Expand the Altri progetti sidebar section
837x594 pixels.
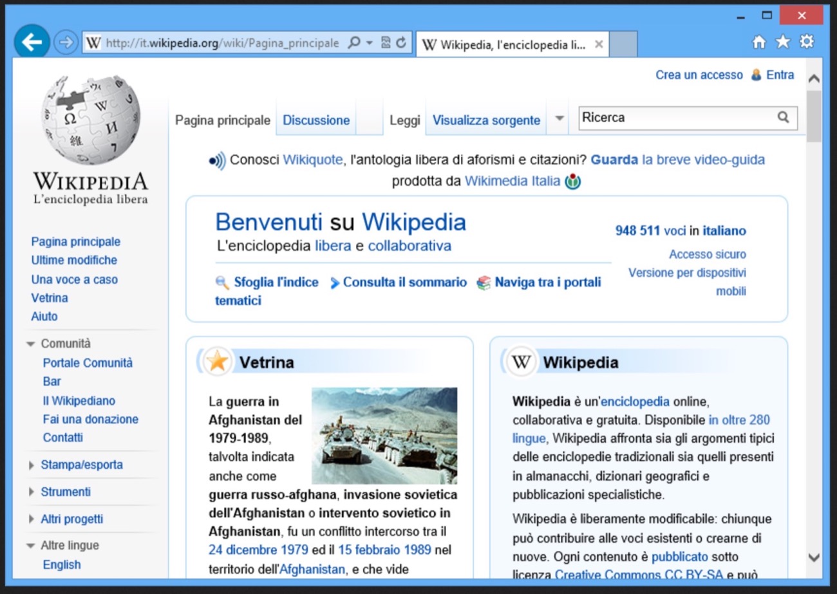pos(32,519)
